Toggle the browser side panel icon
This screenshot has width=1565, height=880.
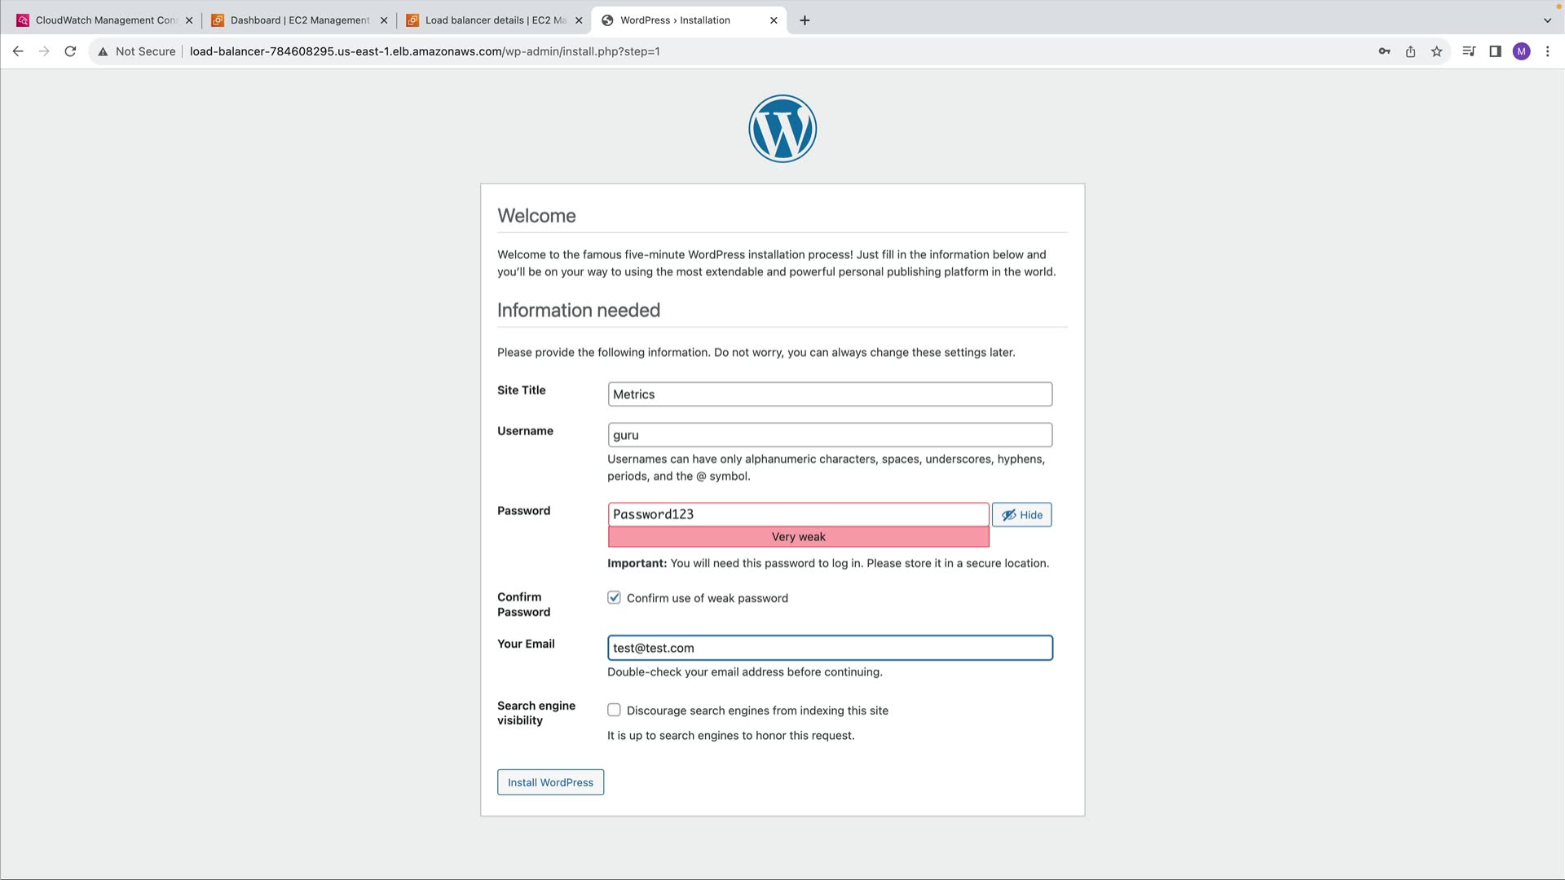(1495, 51)
